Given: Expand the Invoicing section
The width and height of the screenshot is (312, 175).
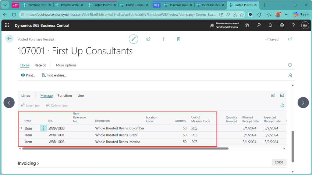Looking at the screenshot, I should pyautogui.click(x=28, y=163).
